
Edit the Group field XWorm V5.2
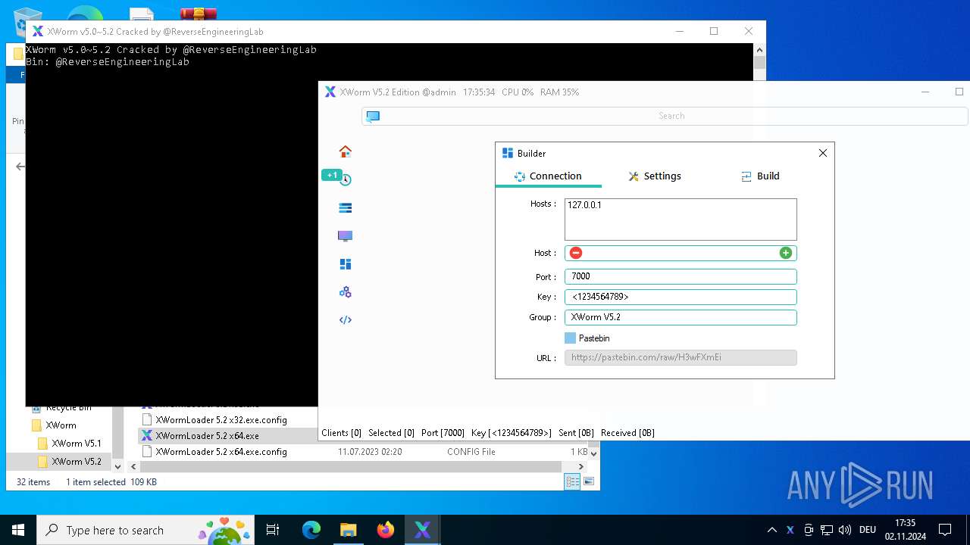[681, 317]
